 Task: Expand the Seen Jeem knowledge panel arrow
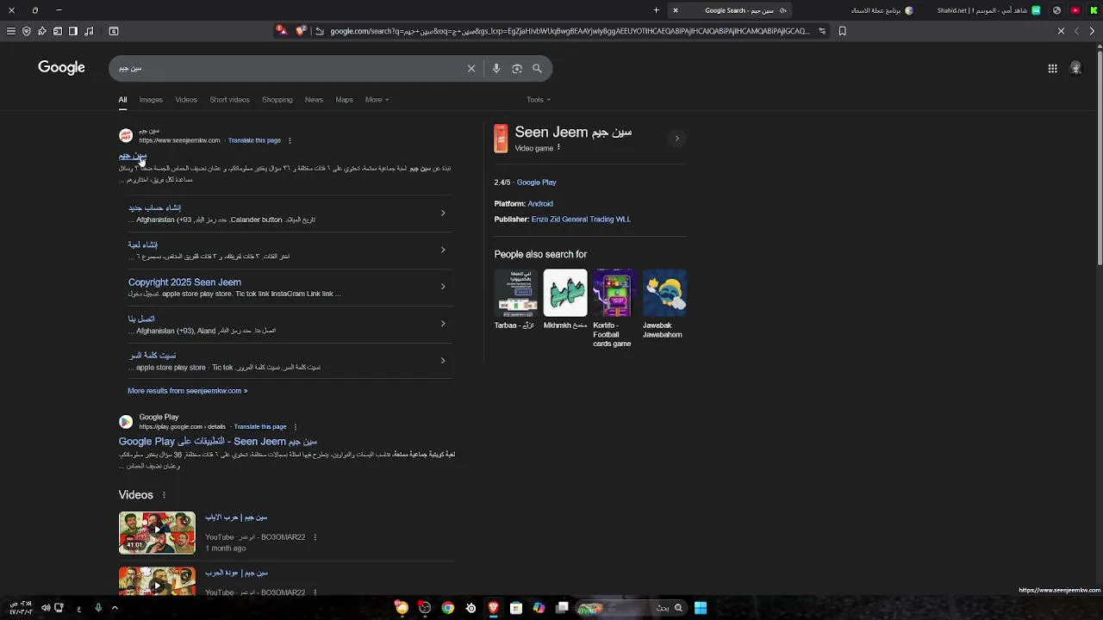point(676,138)
